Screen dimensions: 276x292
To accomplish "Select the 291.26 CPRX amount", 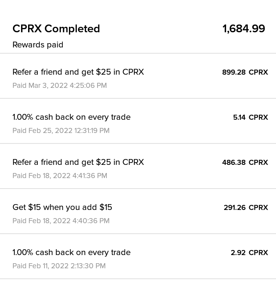I will [x=246, y=208].
